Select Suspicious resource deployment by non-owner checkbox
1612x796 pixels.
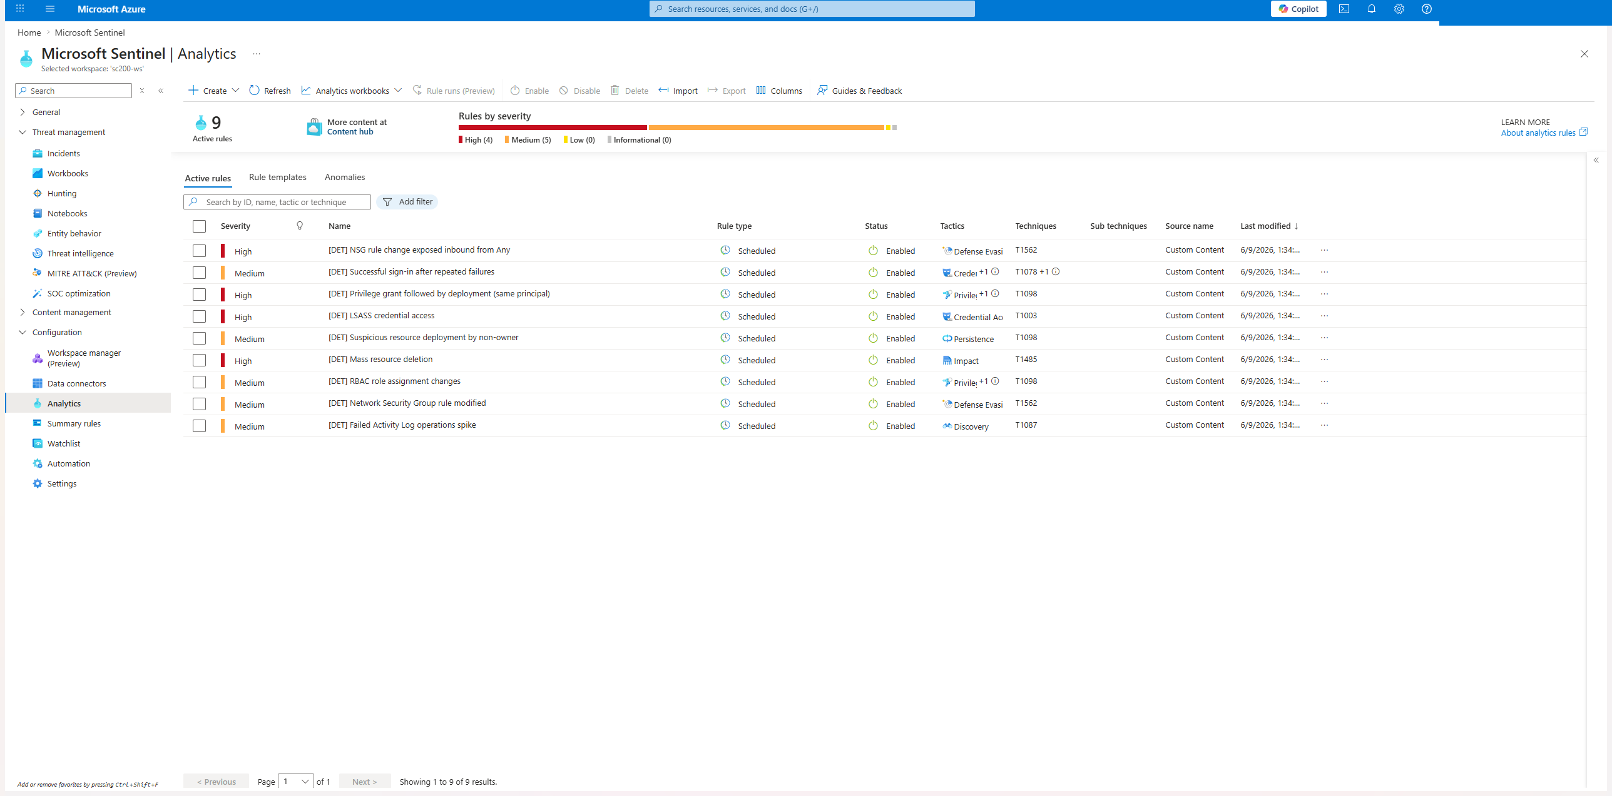click(199, 338)
